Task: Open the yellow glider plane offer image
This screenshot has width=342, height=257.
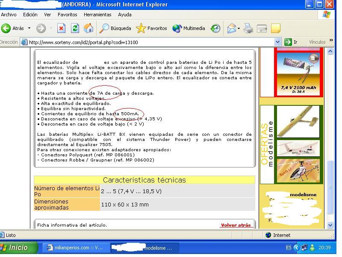Action: click(x=298, y=122)
